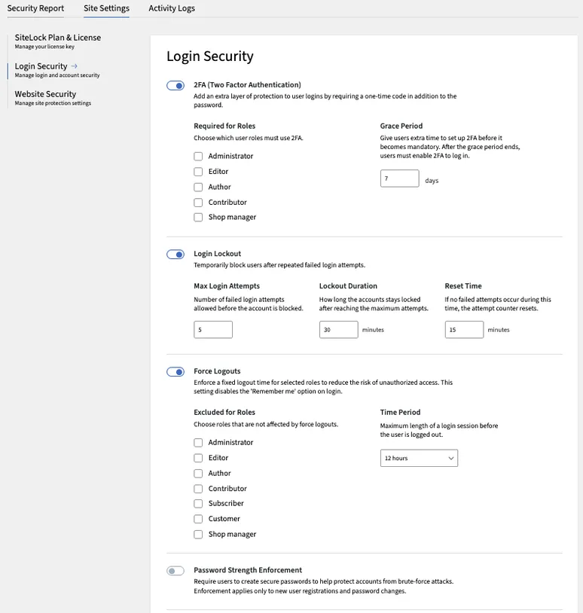Open SiteLock Plan & License settings
Viewport: 583px width, 613px height.
57,36
